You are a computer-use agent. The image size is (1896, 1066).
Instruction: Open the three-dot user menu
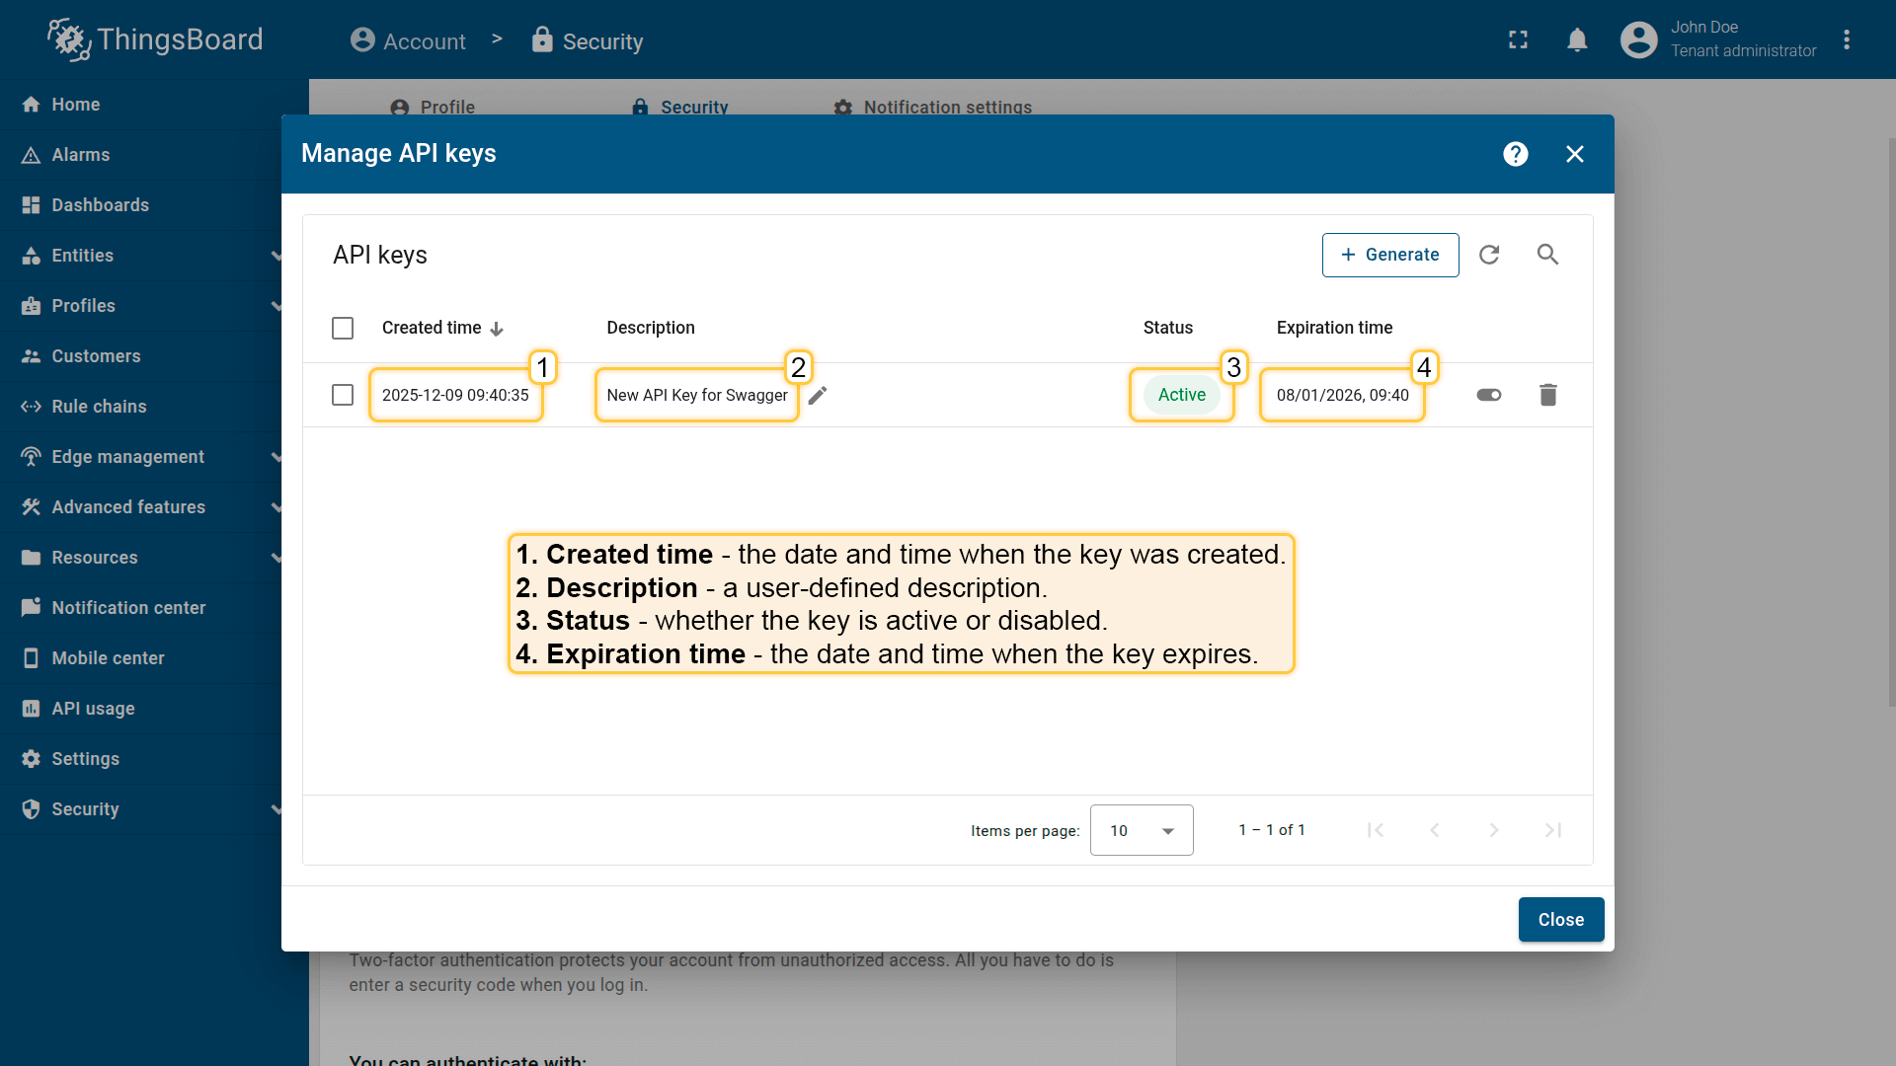[1847, 39]
